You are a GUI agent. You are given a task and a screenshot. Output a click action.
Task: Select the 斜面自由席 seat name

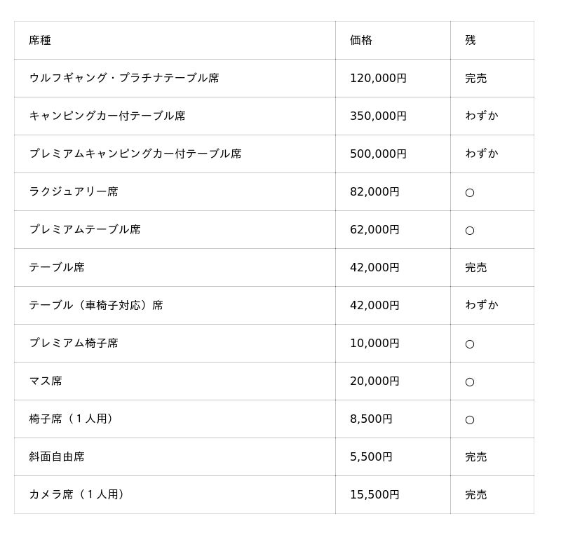coord(57,457)
